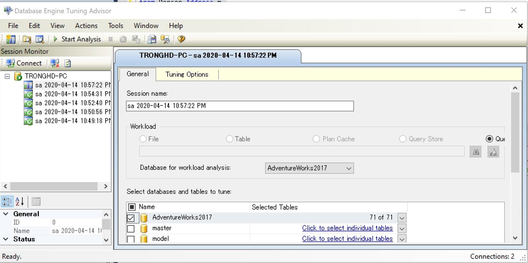Select the Plan Cache workload radio button
The image size is (528, 263).
point(316,139)
